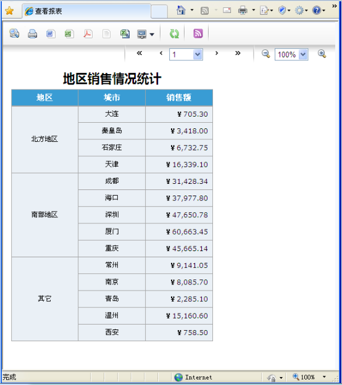This screenshot has height=385, width=342.
Task: Open the empty new browser tab
Action: coord(159,12)
